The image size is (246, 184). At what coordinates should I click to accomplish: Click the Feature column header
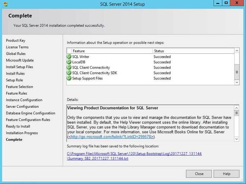click(112, 51)
